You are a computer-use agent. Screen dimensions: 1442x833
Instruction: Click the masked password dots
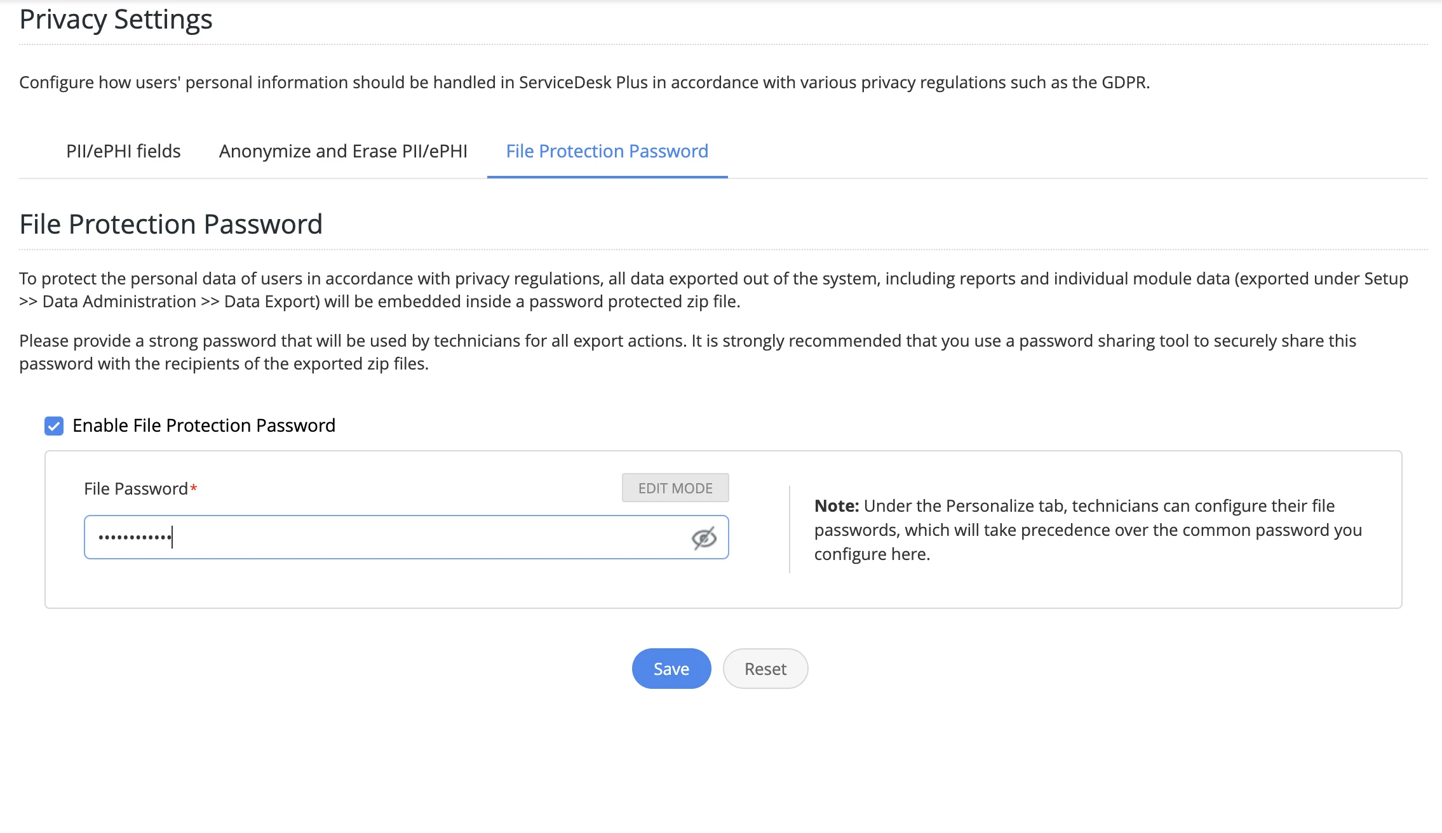click(x=135, y=538)
